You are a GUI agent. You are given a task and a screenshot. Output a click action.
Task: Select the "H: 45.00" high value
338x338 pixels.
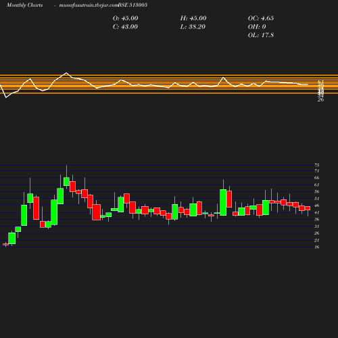(x=193, y=18)
